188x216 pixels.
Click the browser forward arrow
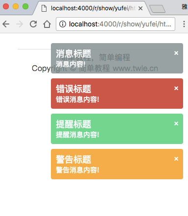tap(20, 24)
